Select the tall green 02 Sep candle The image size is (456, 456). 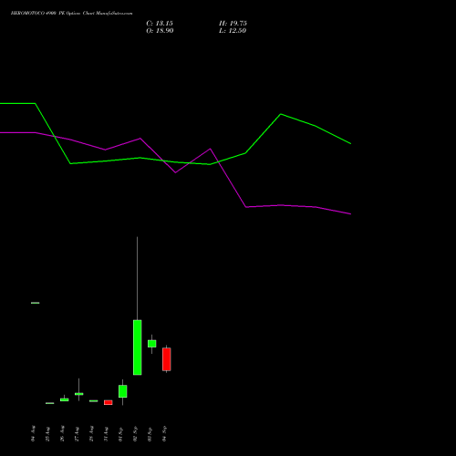coord(138,347)
